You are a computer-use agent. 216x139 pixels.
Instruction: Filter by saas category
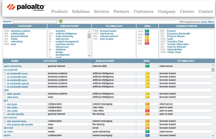tap(13, 44)
